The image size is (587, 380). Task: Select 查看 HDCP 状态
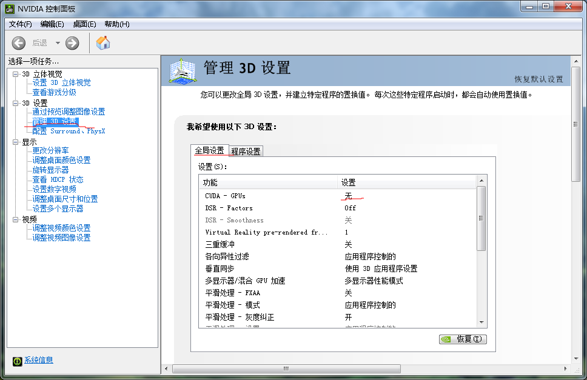[x=58, y=180]
